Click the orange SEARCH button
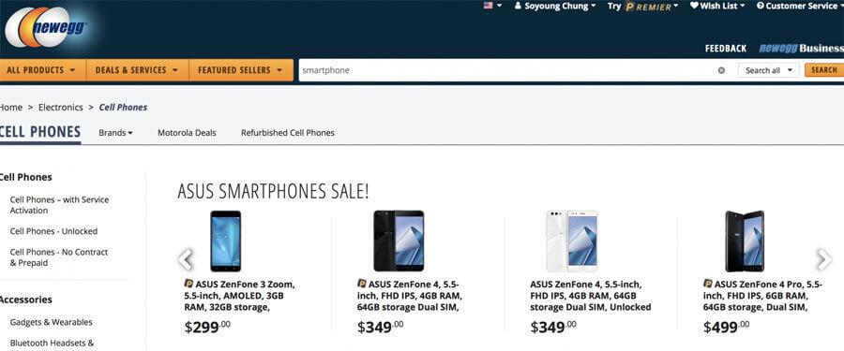This screenshot has width=844, height=351. coord(824,70)
